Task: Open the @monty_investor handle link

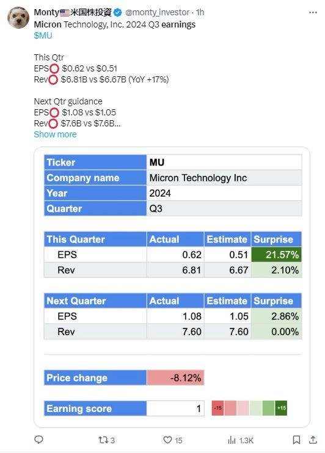Action: tap(157, 12)
